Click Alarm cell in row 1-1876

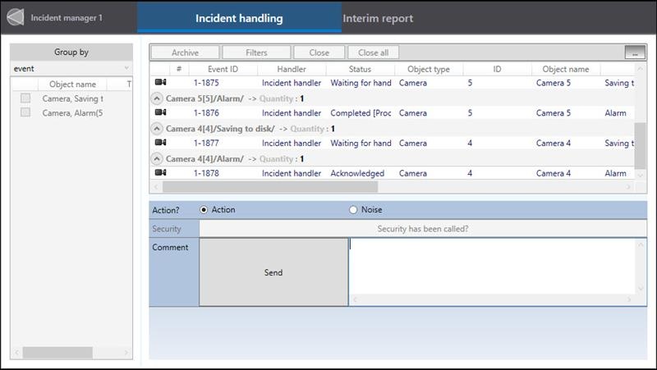pos(615,112)
